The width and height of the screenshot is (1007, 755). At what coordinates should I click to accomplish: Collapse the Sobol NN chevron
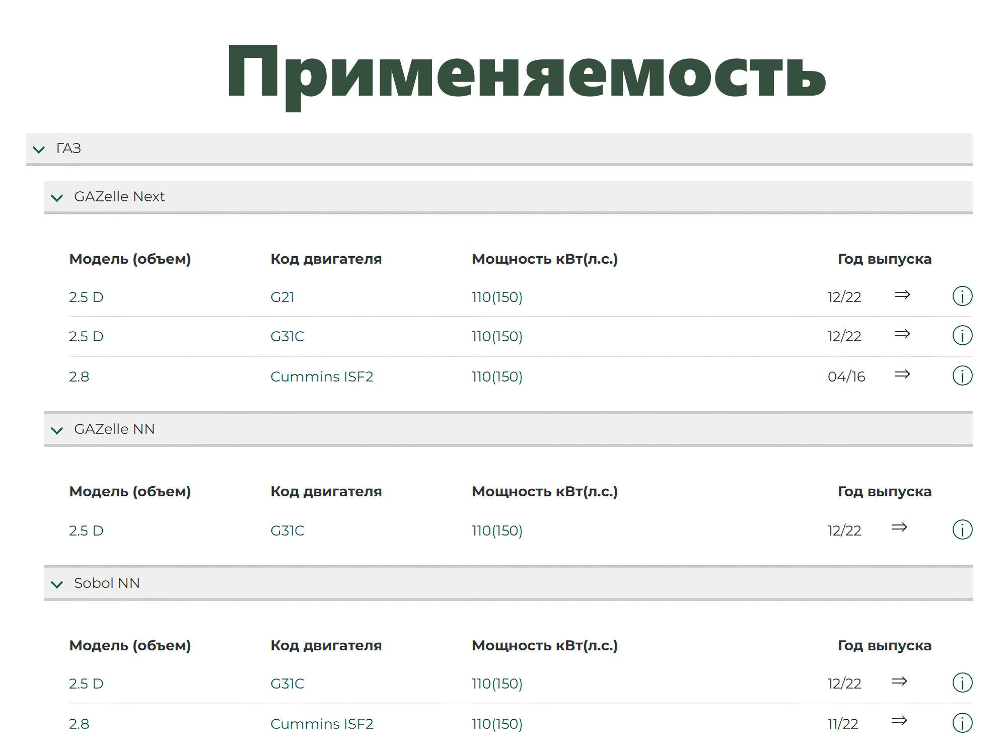[x=57, y=584]
